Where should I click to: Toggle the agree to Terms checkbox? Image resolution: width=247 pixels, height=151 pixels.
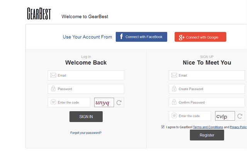[163, 127]
